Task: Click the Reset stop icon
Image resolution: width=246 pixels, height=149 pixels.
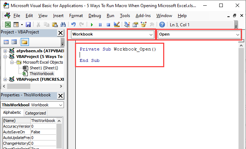Action: point(108,25)
